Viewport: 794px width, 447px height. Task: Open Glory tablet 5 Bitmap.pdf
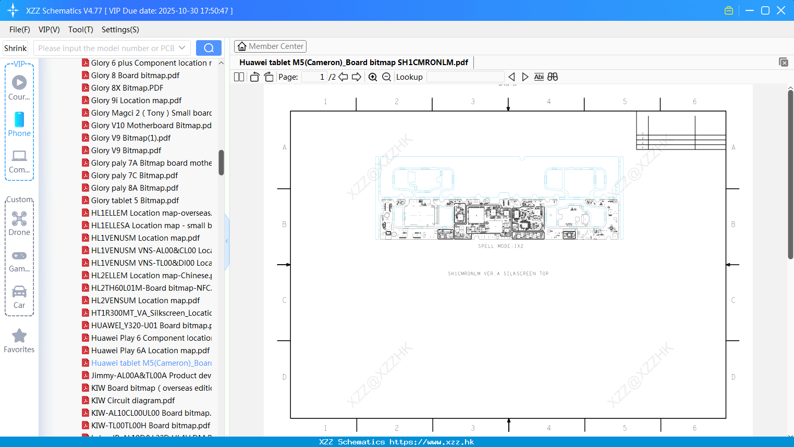(130, 201)
